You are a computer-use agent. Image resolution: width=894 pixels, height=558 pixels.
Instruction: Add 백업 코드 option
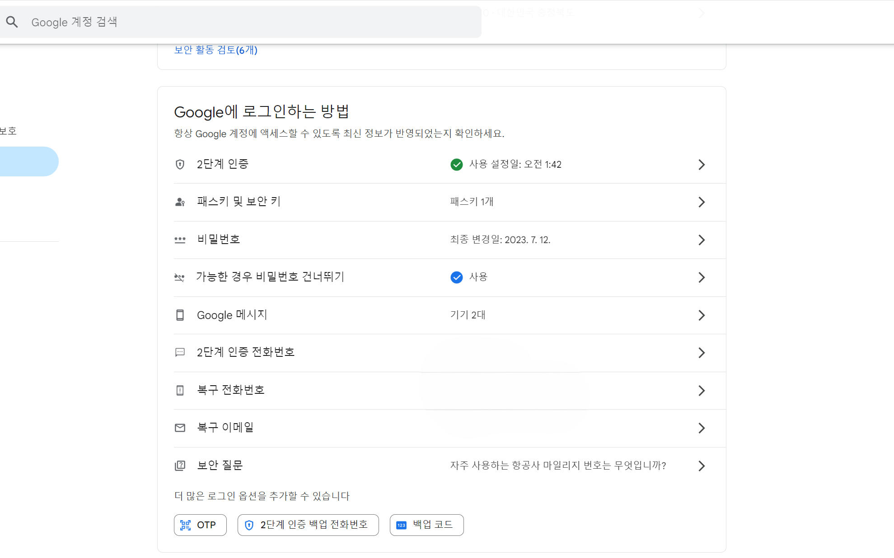426,525
